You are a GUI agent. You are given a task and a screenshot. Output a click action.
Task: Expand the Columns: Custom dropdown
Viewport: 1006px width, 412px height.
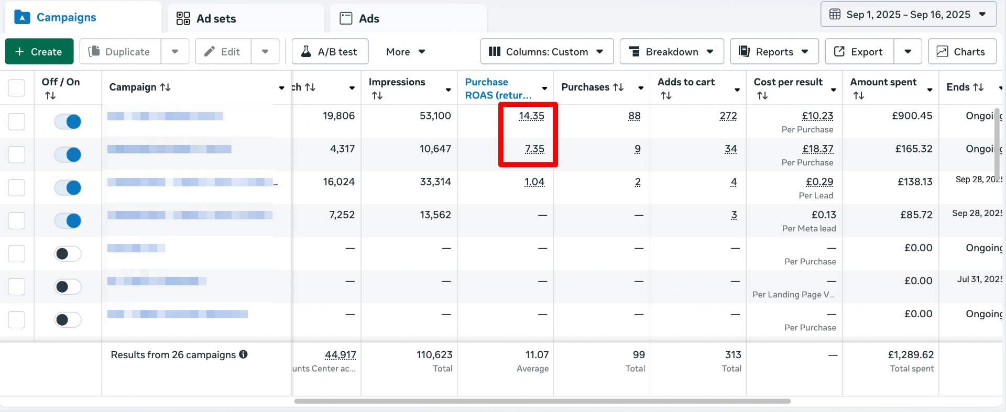pos(546,51)
